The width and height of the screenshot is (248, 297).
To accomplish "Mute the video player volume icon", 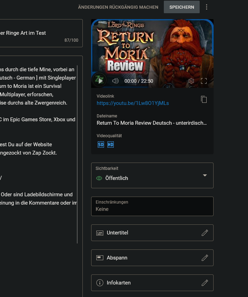I will (115, 81).
